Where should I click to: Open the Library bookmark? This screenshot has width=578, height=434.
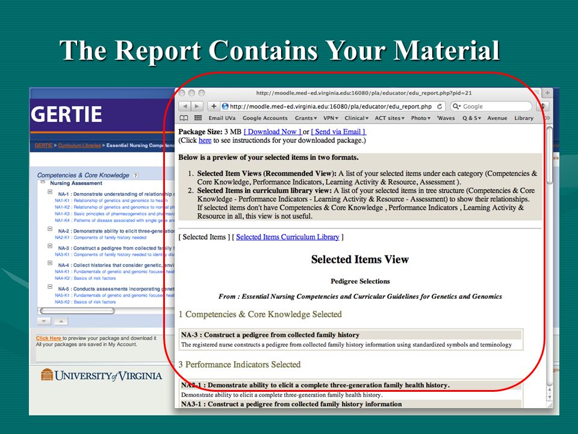[x=524, y=118]
